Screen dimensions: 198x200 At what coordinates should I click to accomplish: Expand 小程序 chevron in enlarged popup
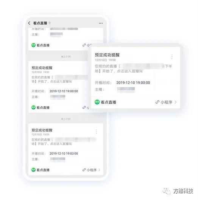(x=176, y=102)
